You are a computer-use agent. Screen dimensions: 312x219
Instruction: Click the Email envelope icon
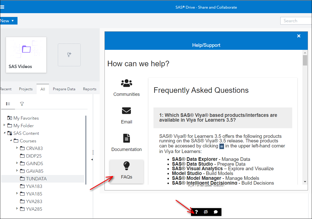[127, 111]
